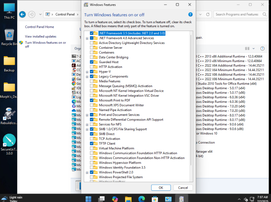The image size is (271, 202).
Task: Open File Explorer from the taskbar
Action: click(128, 199)
